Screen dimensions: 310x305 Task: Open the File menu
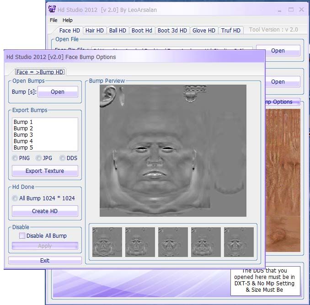53,20
